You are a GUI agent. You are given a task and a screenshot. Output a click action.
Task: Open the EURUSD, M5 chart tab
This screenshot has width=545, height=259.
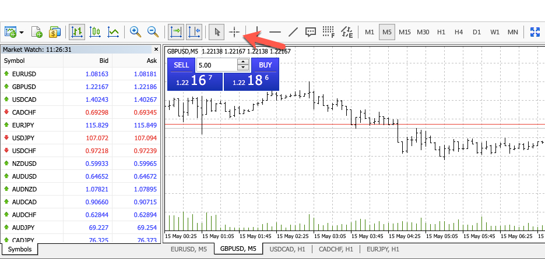coord(189,249)
